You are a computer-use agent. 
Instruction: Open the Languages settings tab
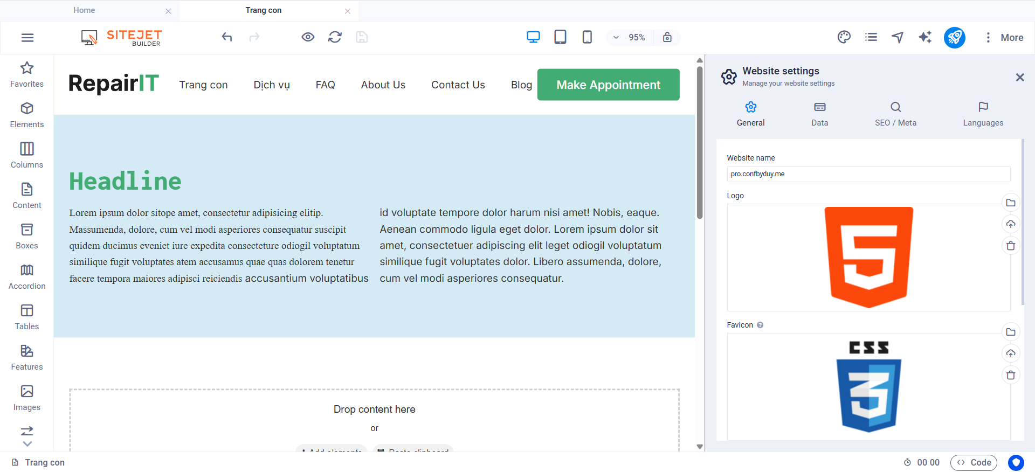[x=983, y=114]
